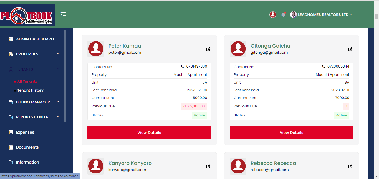
Task: View Details for Gitonga Gaichu
Action: click(291, 133)
